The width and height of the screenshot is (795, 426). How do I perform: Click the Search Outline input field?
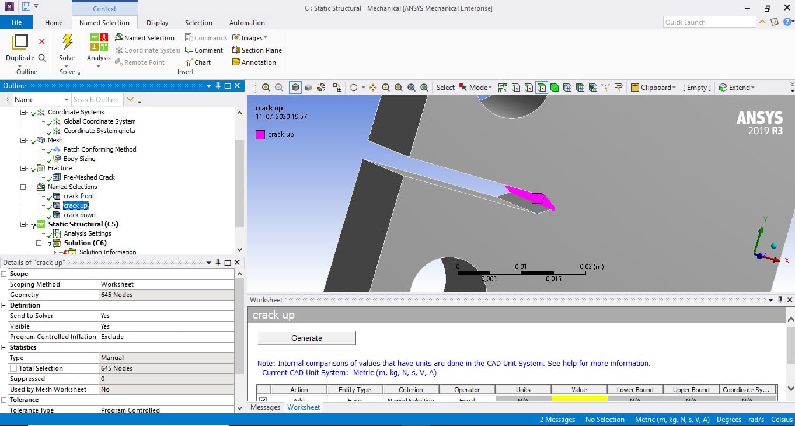tap(97, 100)
